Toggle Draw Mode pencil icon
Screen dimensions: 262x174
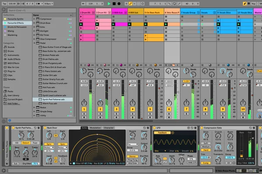[245, 3]
